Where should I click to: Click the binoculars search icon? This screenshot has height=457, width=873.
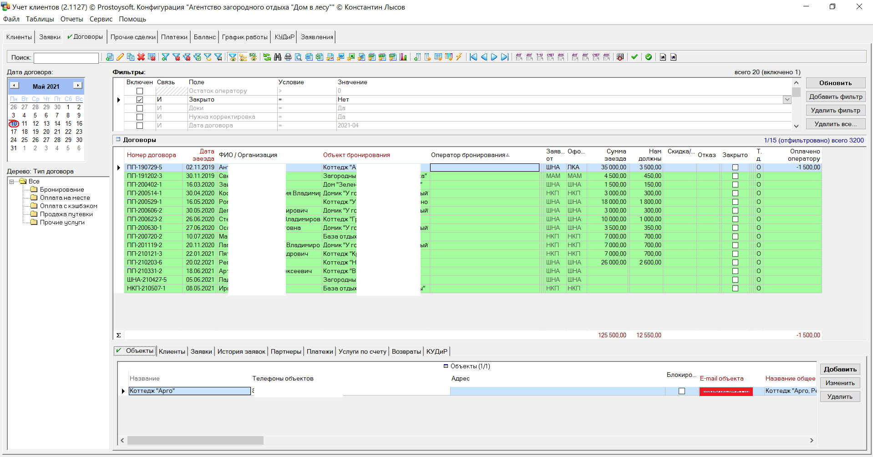tap(277, 57)
